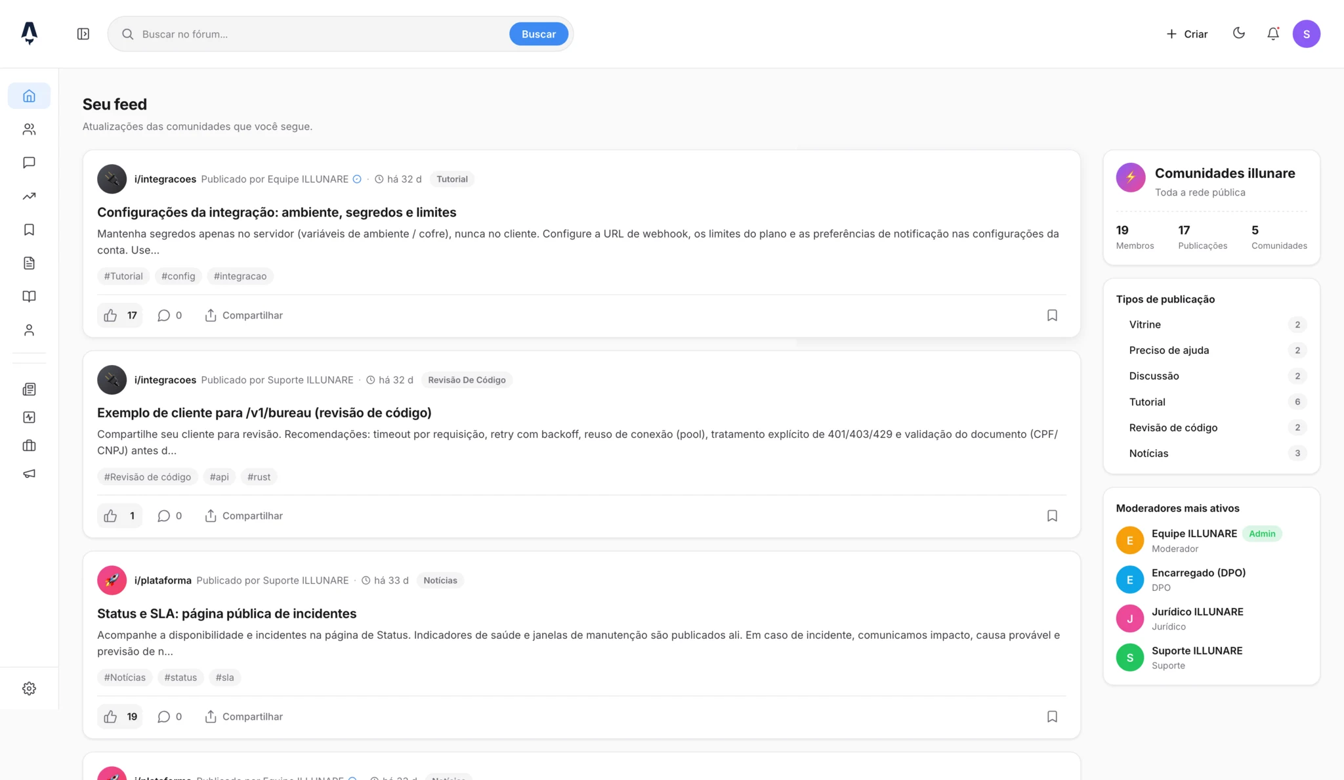Click the i/integracoes plug avatar on first post

coord(112,179)
